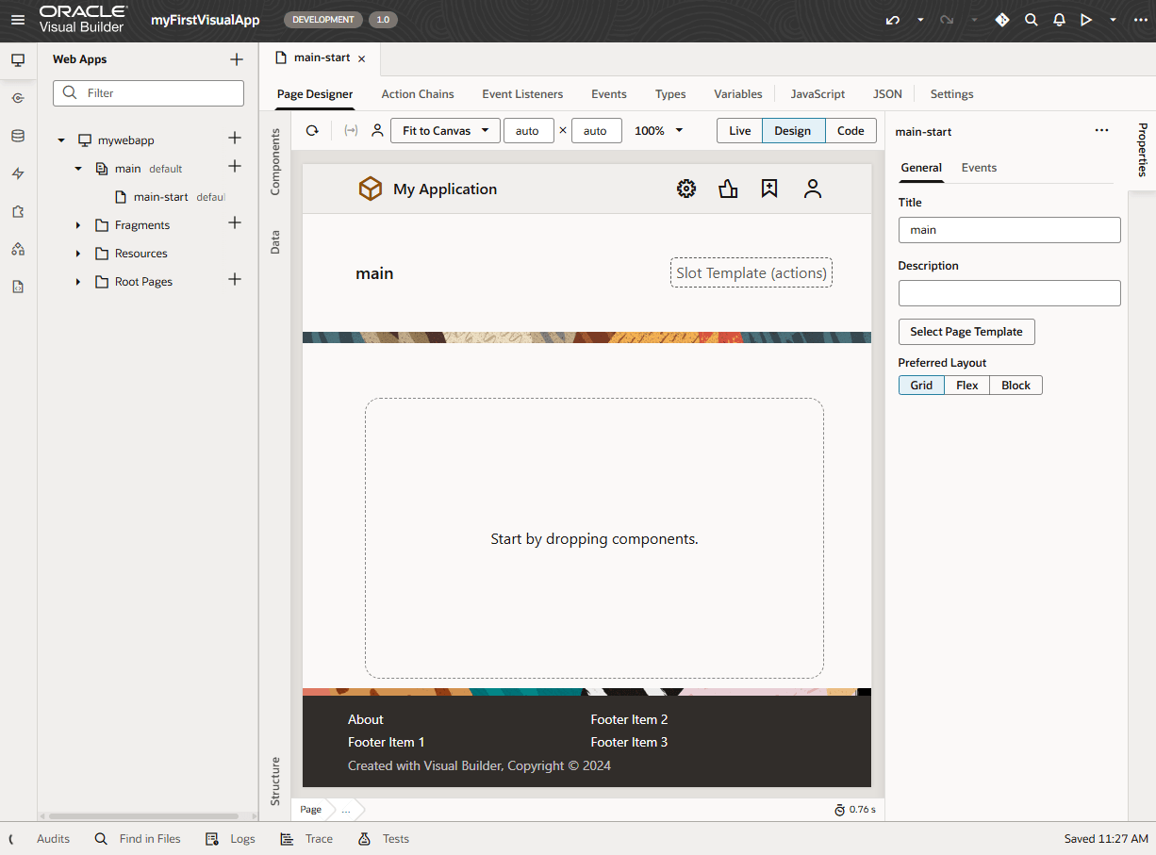Open the Git repository diamond icon
Screen dimensions: 1156x855
point(1001,19)
